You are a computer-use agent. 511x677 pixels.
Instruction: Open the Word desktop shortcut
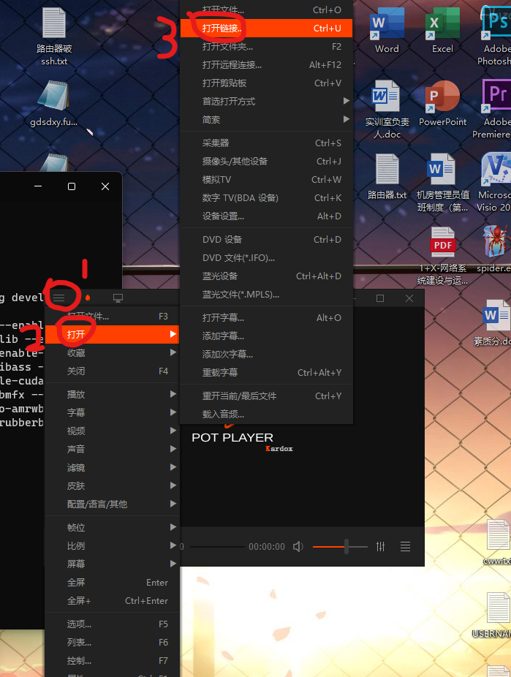(x=386, y=31)
